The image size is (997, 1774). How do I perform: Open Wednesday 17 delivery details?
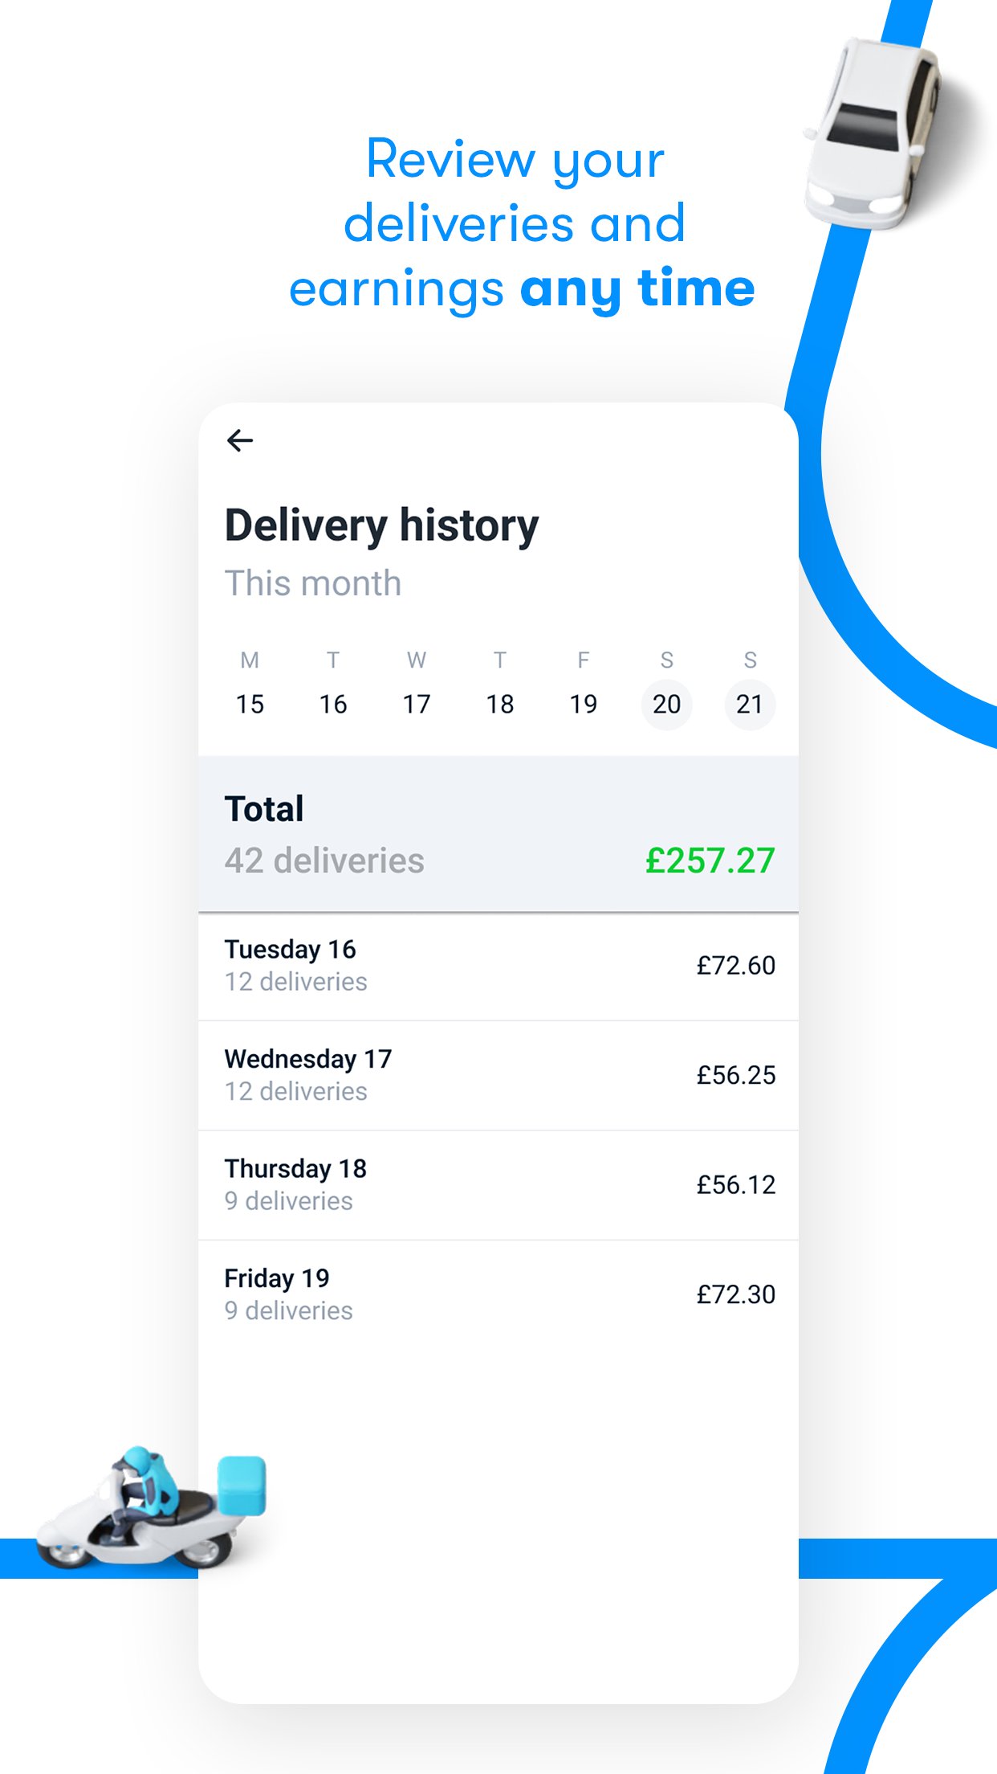(498, 1075)
